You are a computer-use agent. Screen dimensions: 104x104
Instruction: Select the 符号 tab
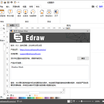[31, 7]
